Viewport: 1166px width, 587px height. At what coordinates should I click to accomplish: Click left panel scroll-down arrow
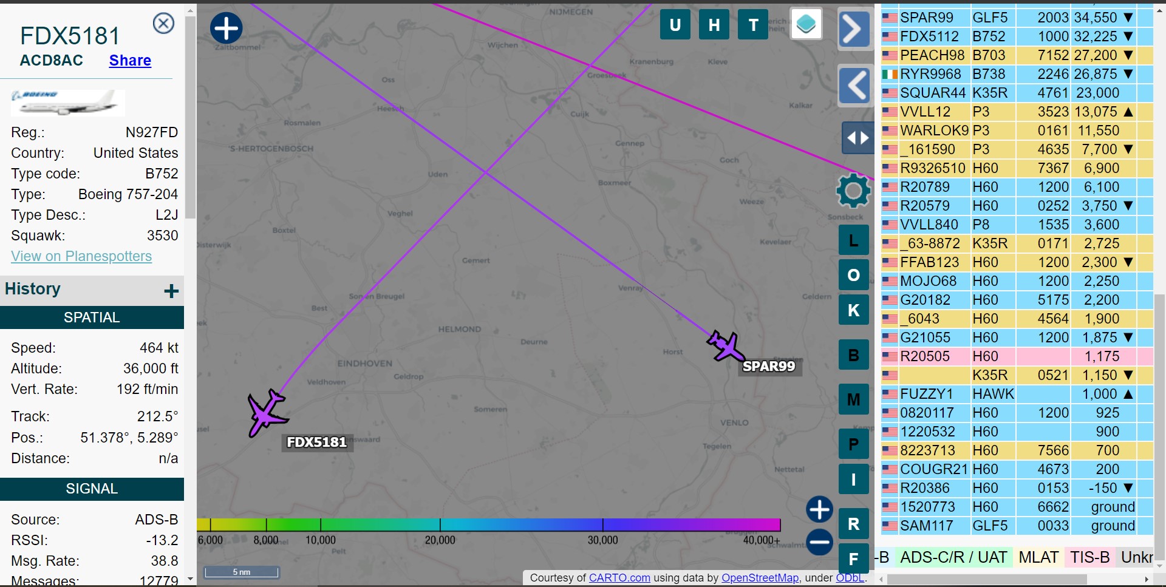click(x=190, y=579)
